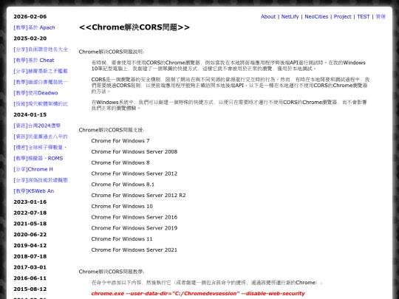
Task: Click 'Chrome For Windows Server 2008' item
Action: point(134,152)
